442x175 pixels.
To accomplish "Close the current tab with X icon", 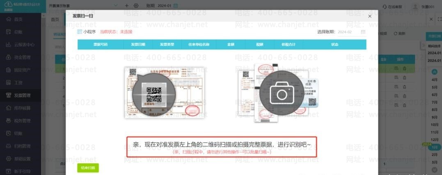I will [x=431, y=19].
